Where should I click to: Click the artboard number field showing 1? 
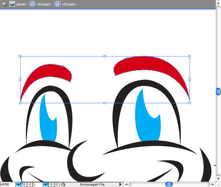[38, 184]
